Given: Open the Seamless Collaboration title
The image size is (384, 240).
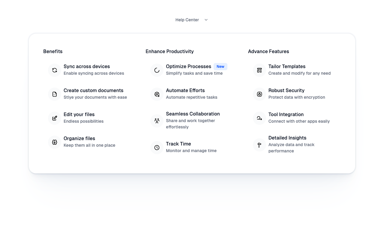Looking at the screenshot, I should pos(193,114).
